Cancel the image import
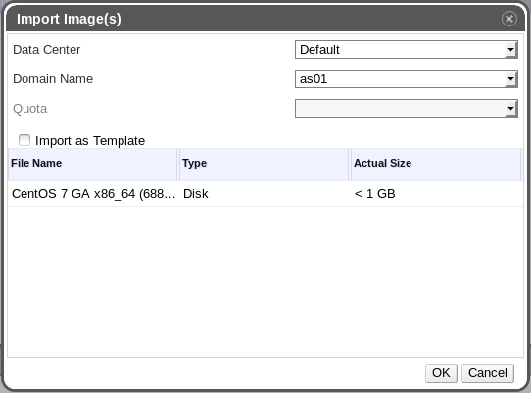Screen dimensions: 531x393 [488, 373]
